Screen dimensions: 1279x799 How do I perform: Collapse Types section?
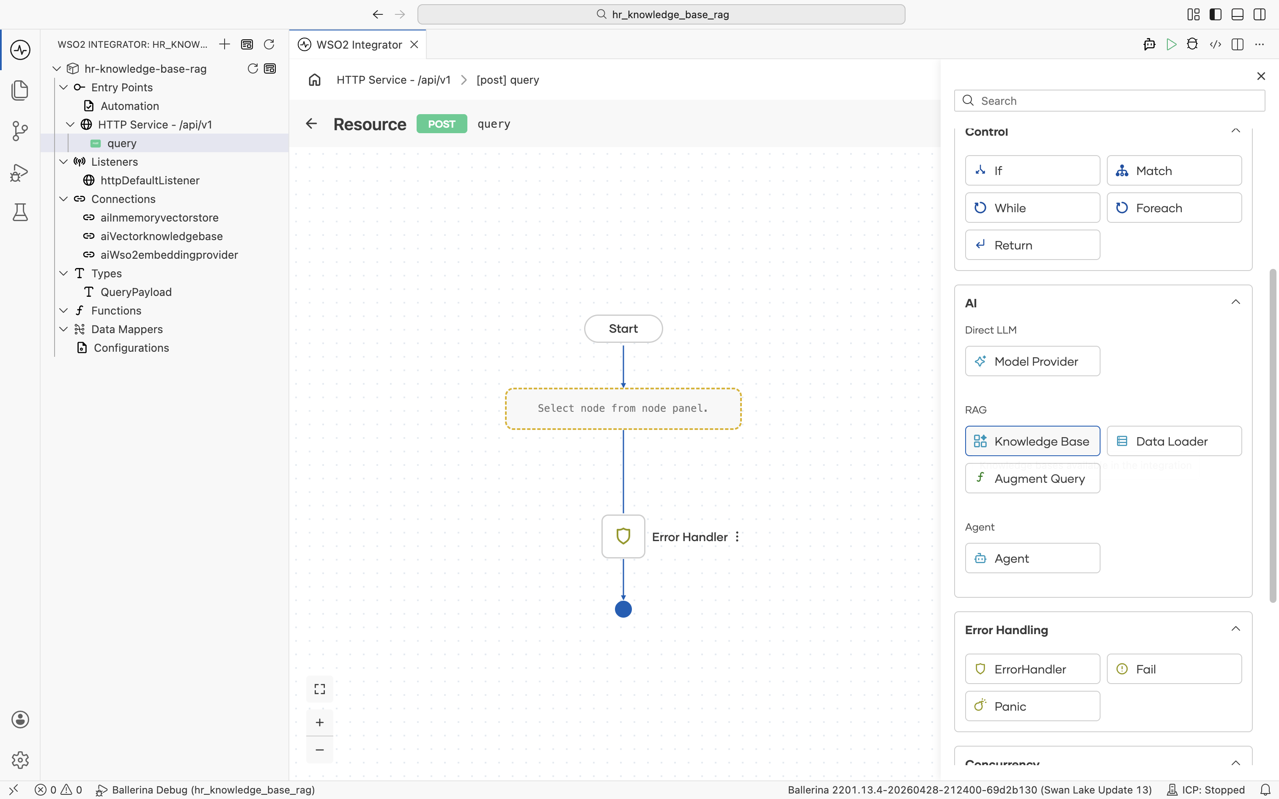point(63,273)
